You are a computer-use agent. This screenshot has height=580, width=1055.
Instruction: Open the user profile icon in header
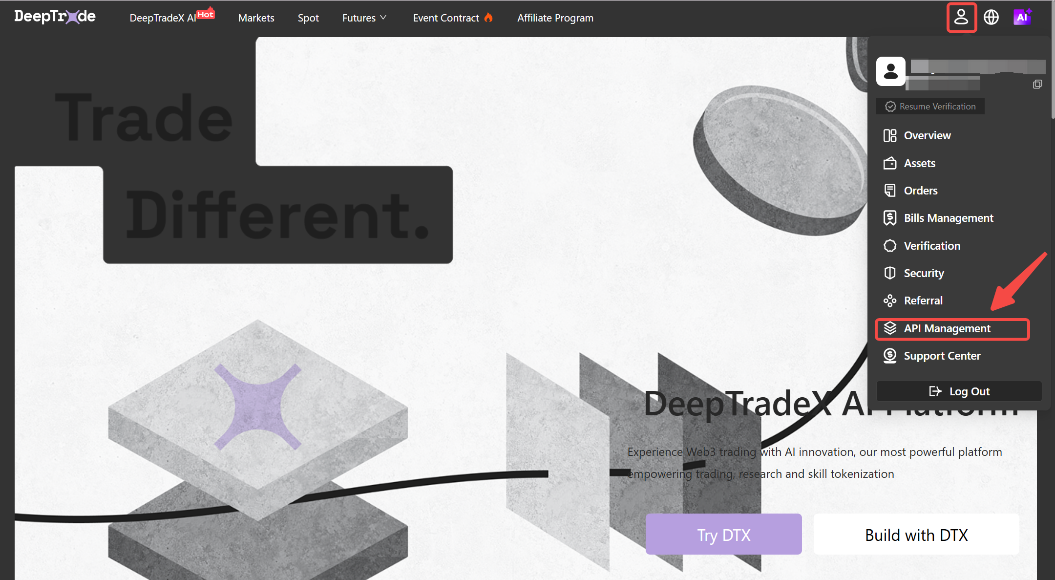tap(961, 18)
